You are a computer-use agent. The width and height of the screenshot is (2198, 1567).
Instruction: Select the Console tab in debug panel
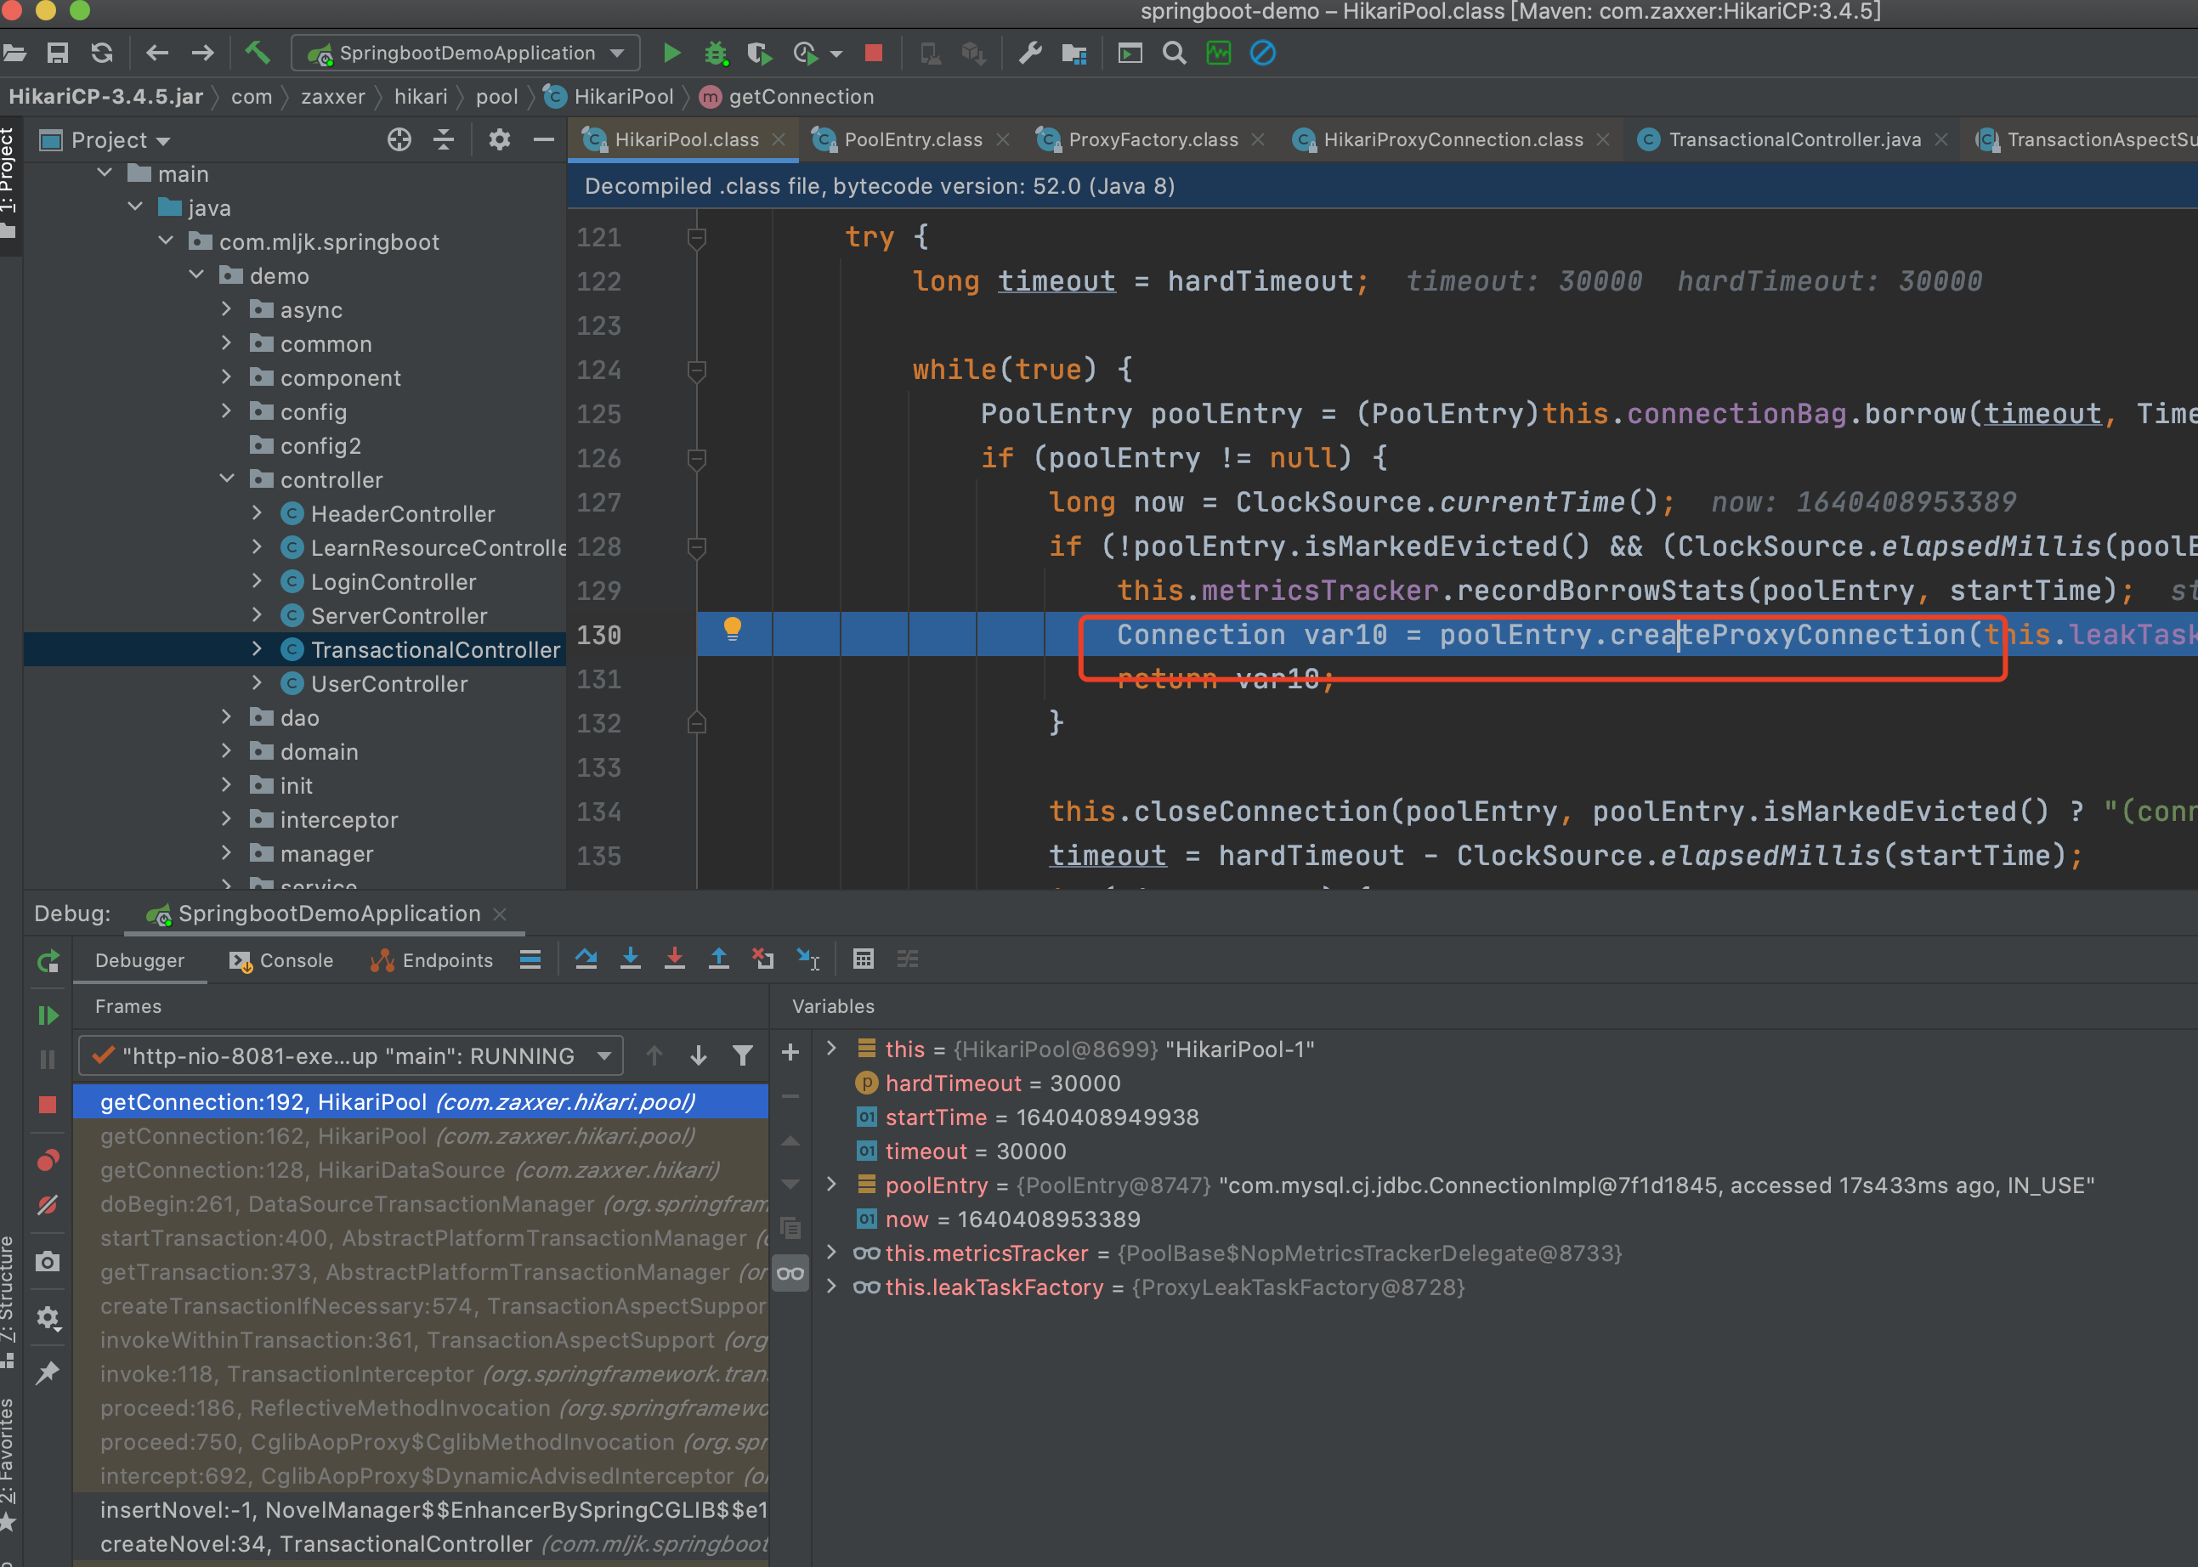tap(276, 960)
